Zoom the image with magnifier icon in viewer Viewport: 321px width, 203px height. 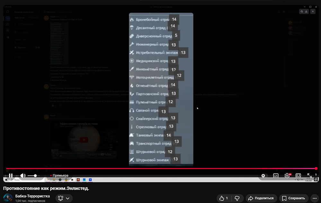tap(302, 12)
